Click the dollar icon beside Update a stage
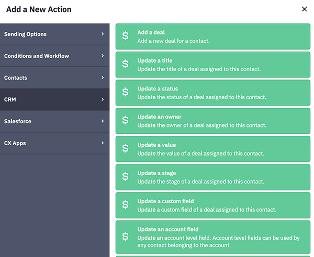 click(x=126, y=177)
